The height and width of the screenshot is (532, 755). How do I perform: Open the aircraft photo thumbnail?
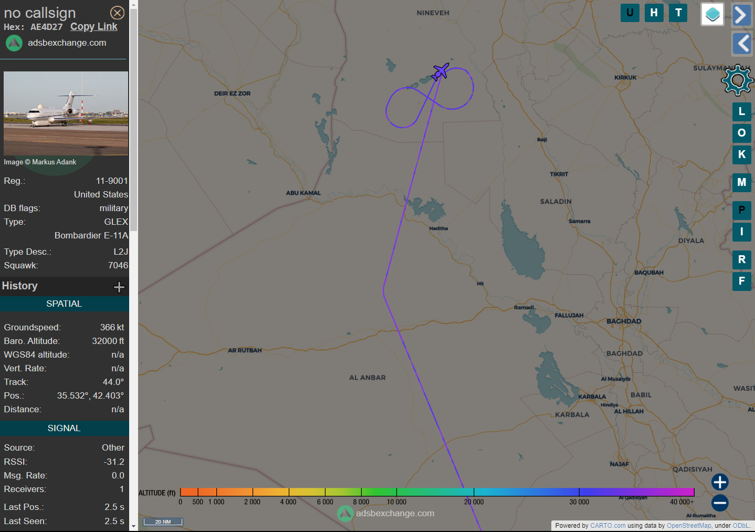click(66, 113)
